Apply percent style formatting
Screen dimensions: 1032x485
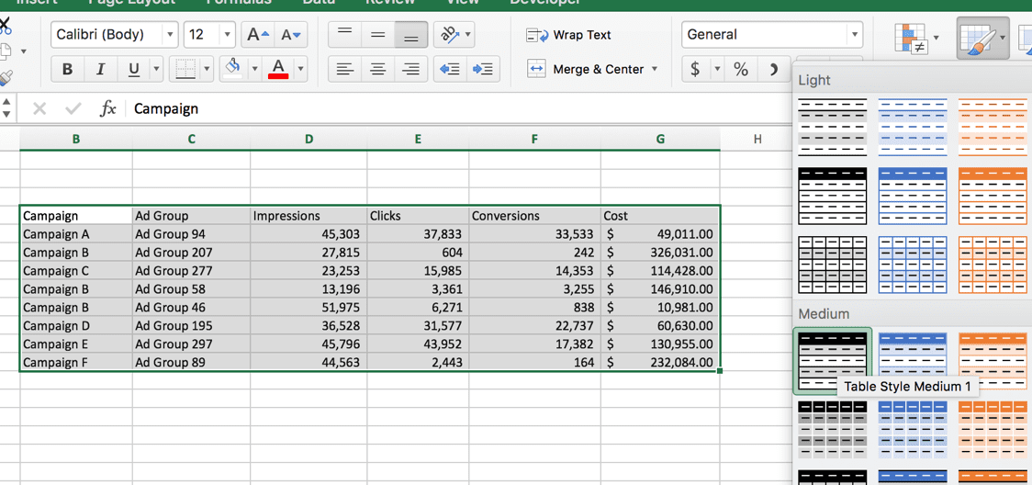tap(741, 69)
